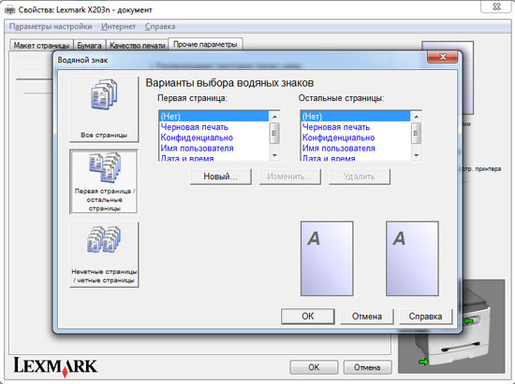Select the 'Все страницы' watermark mode icon

[x=104, y=109]
